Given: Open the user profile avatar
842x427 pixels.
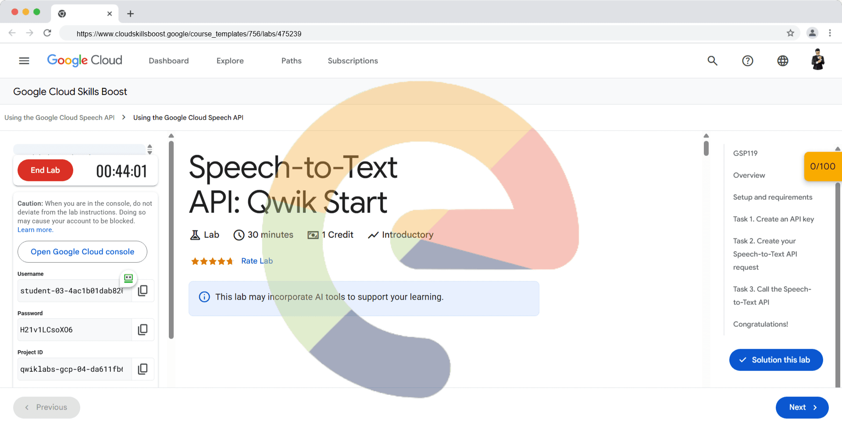Looking at the screenshot, I should point(818,60).
